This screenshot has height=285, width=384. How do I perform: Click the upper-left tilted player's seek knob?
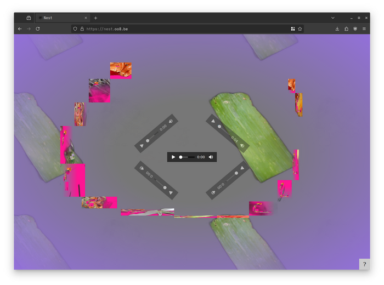coord(148,141)
